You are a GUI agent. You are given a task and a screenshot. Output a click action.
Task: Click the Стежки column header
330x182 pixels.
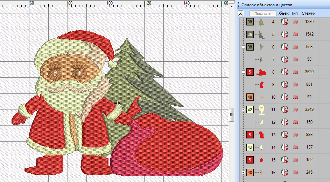(309, 13)
